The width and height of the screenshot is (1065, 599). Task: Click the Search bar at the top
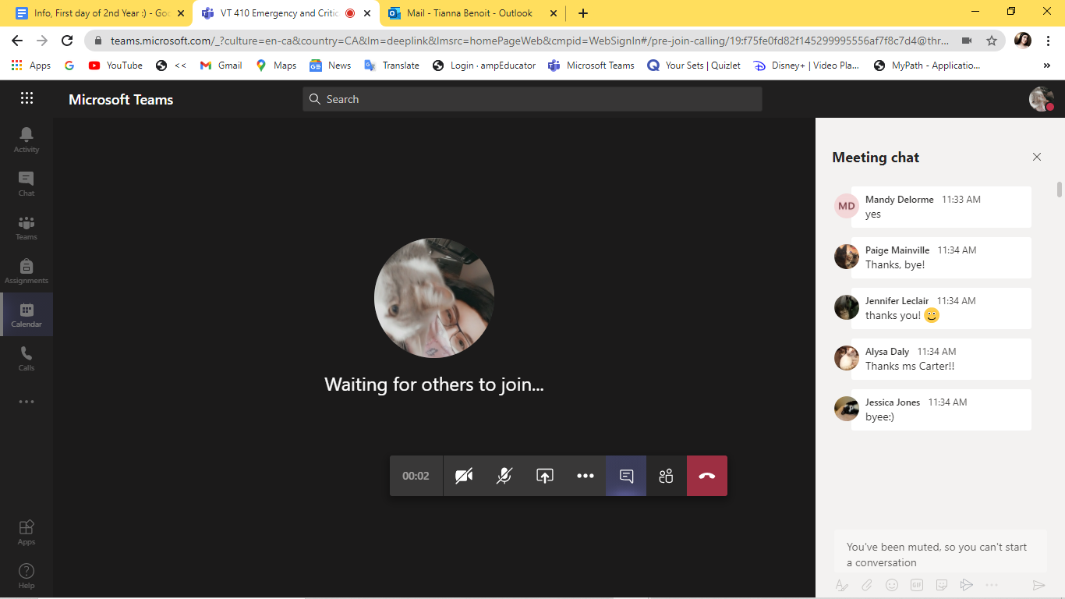click(532, 99)
